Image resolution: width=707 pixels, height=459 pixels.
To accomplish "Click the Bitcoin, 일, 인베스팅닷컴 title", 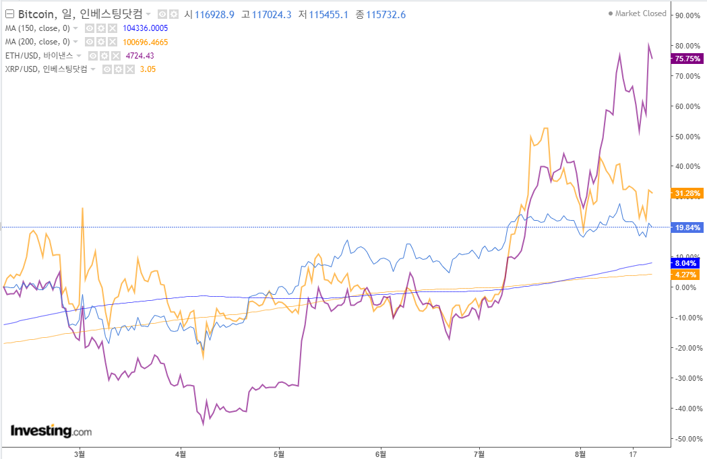I will (80, 14).
